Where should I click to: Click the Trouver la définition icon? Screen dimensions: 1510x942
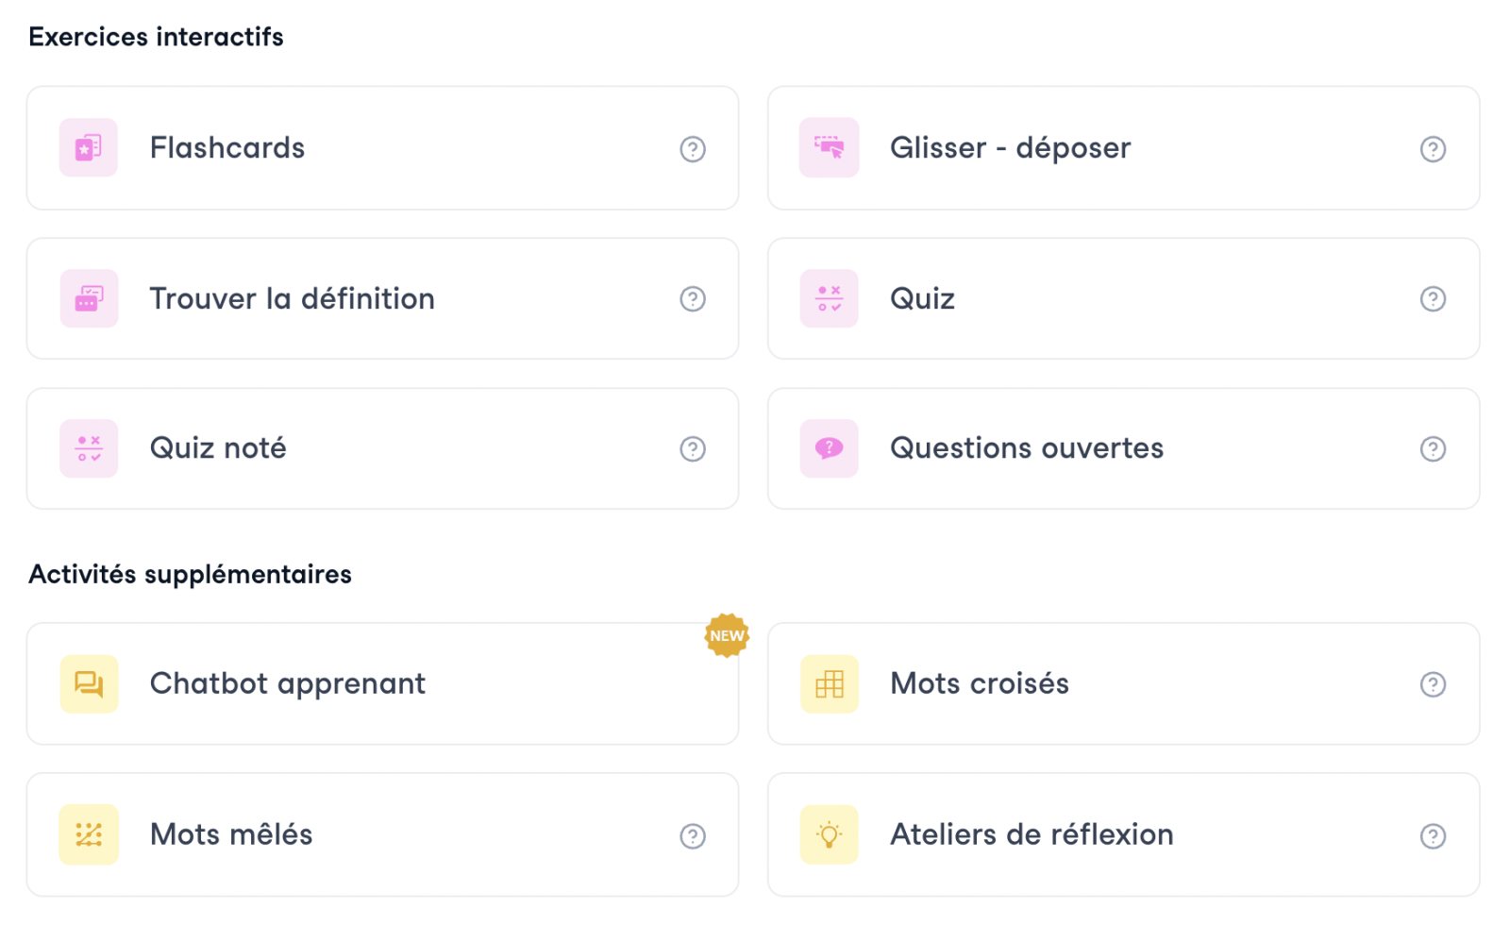(x=89, y=298)
